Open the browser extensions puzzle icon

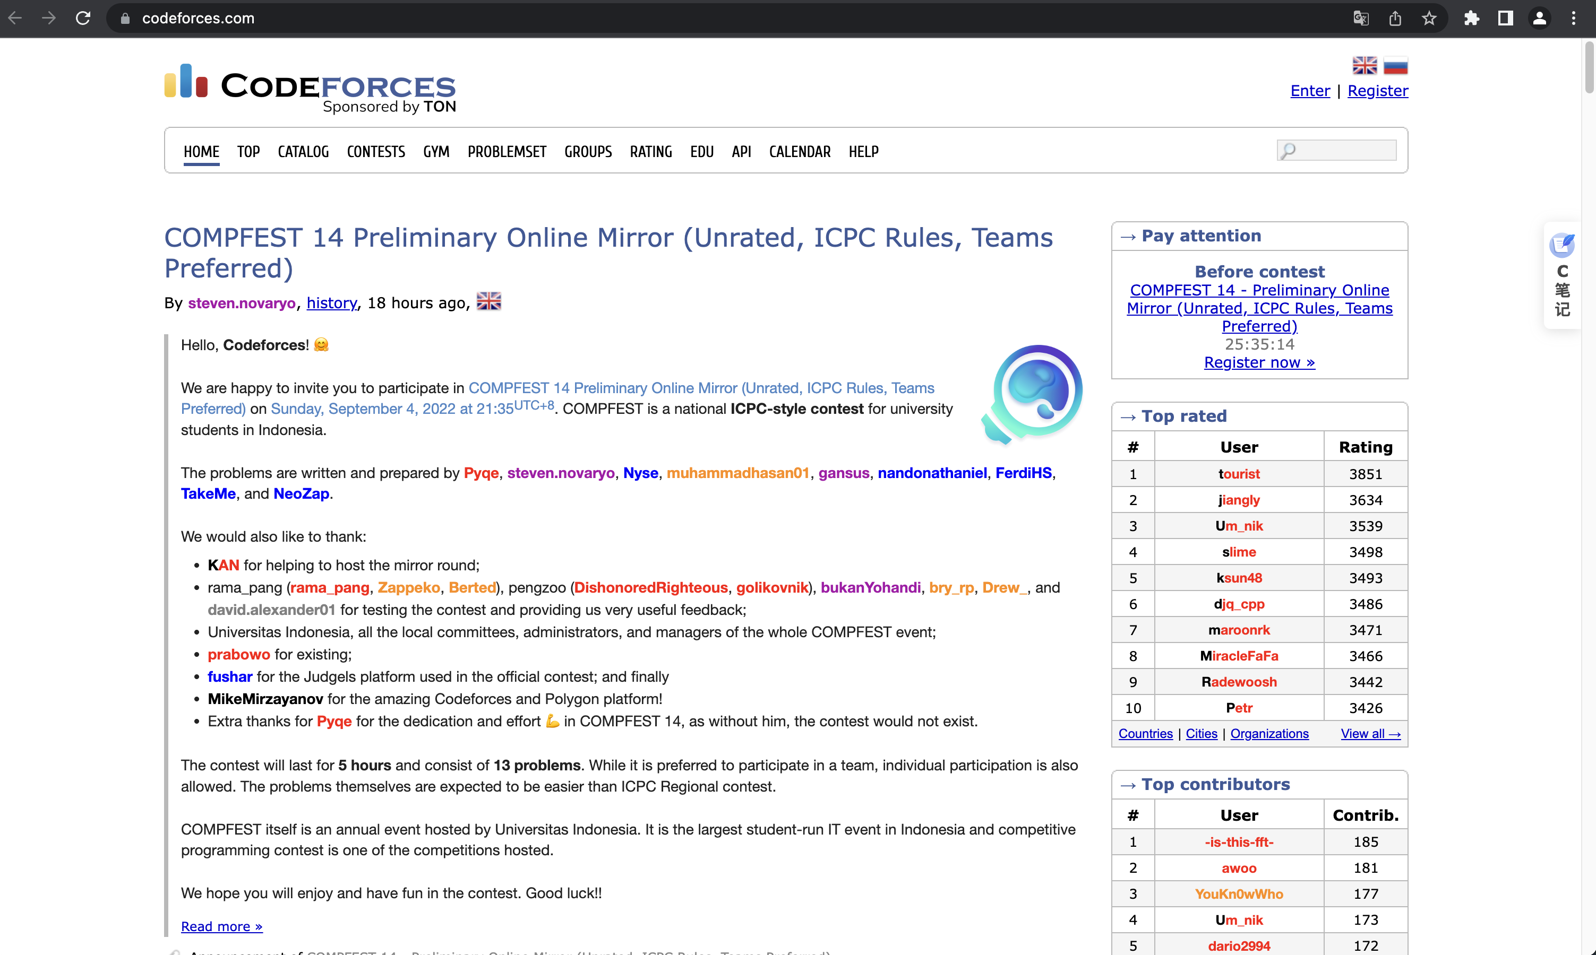click(1472, 18)
